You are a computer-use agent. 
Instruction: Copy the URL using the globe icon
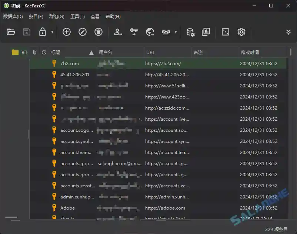pyautogui.click(x=150, y=32)
